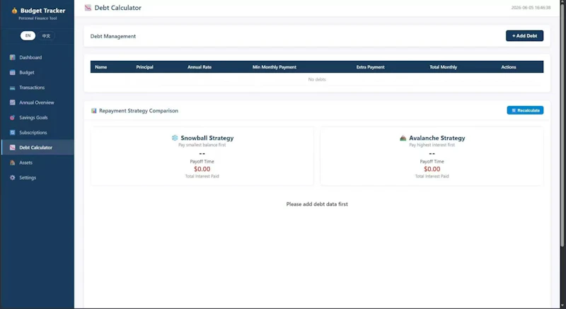
Task: Go to the Budget section
Action: 37,72
